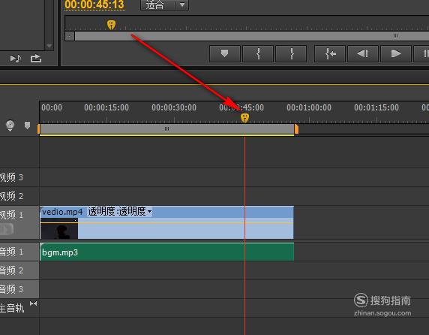Set the in point with left brace button
This screenshot has height=335, width=429.
tap(258, 53)
